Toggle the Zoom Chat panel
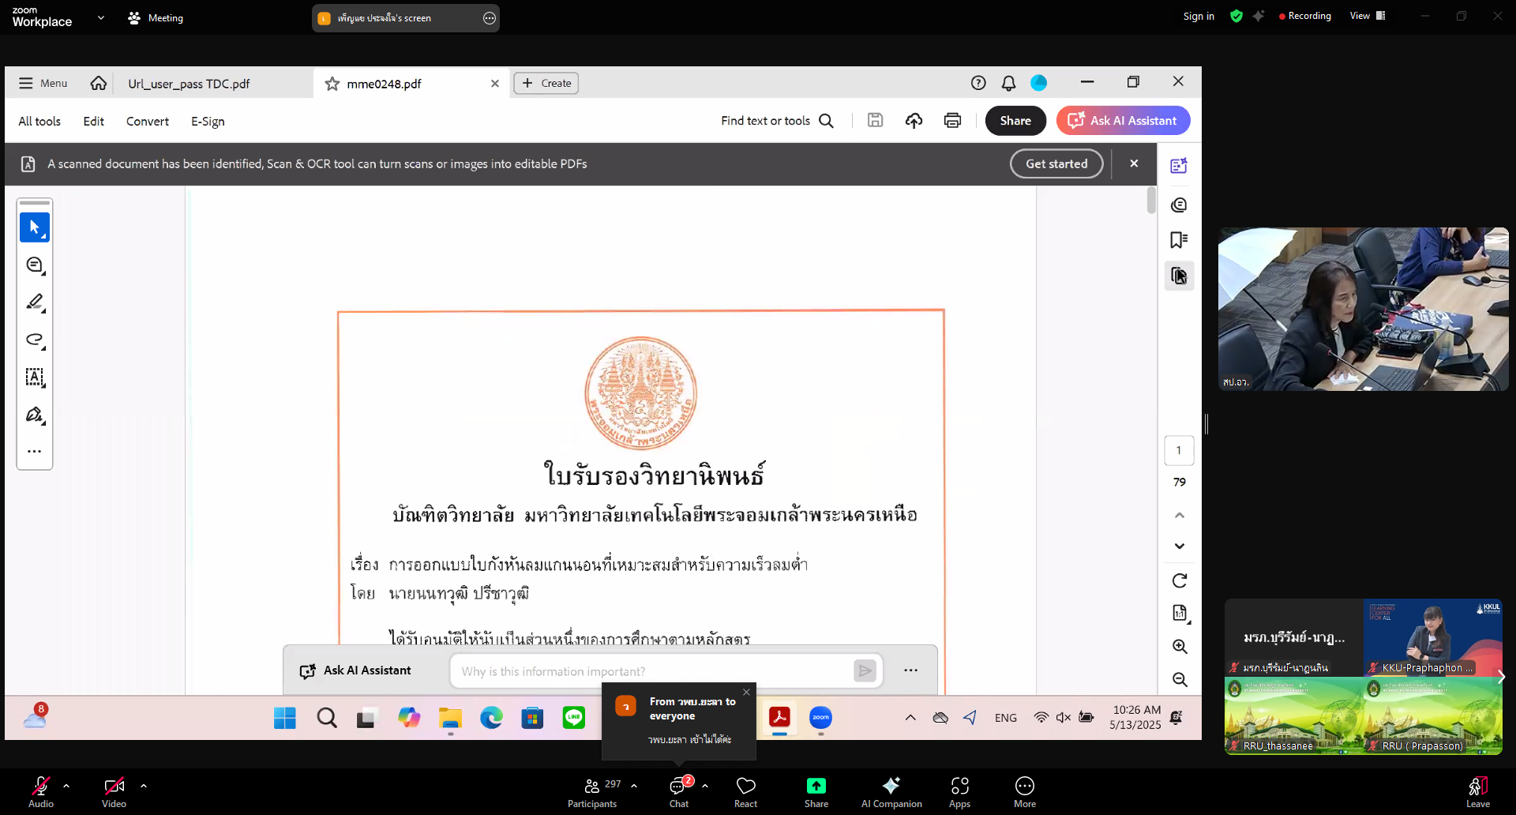Viewport: 1516px width, 815px height. [679, 792]
